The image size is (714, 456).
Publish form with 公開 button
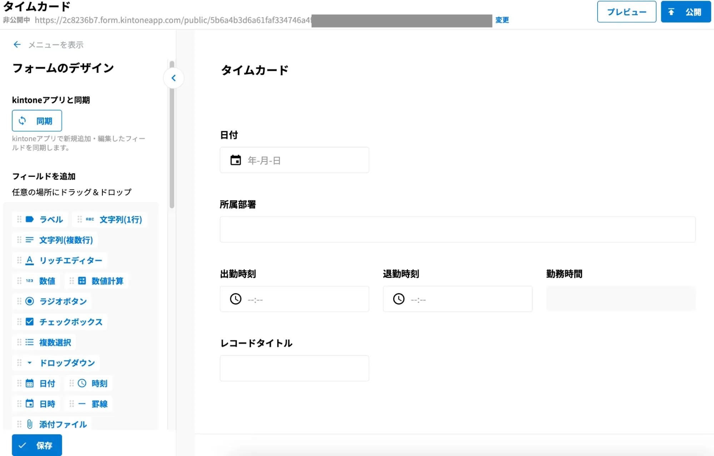[x=685, y=12]
